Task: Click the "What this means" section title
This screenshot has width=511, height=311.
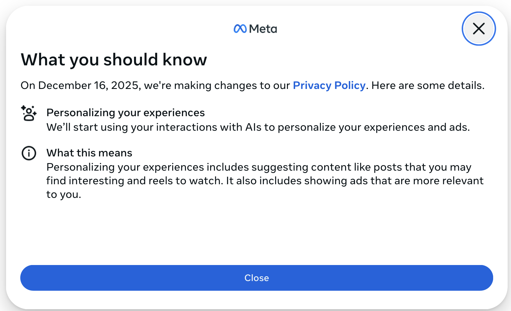Action: click(89, 153)
